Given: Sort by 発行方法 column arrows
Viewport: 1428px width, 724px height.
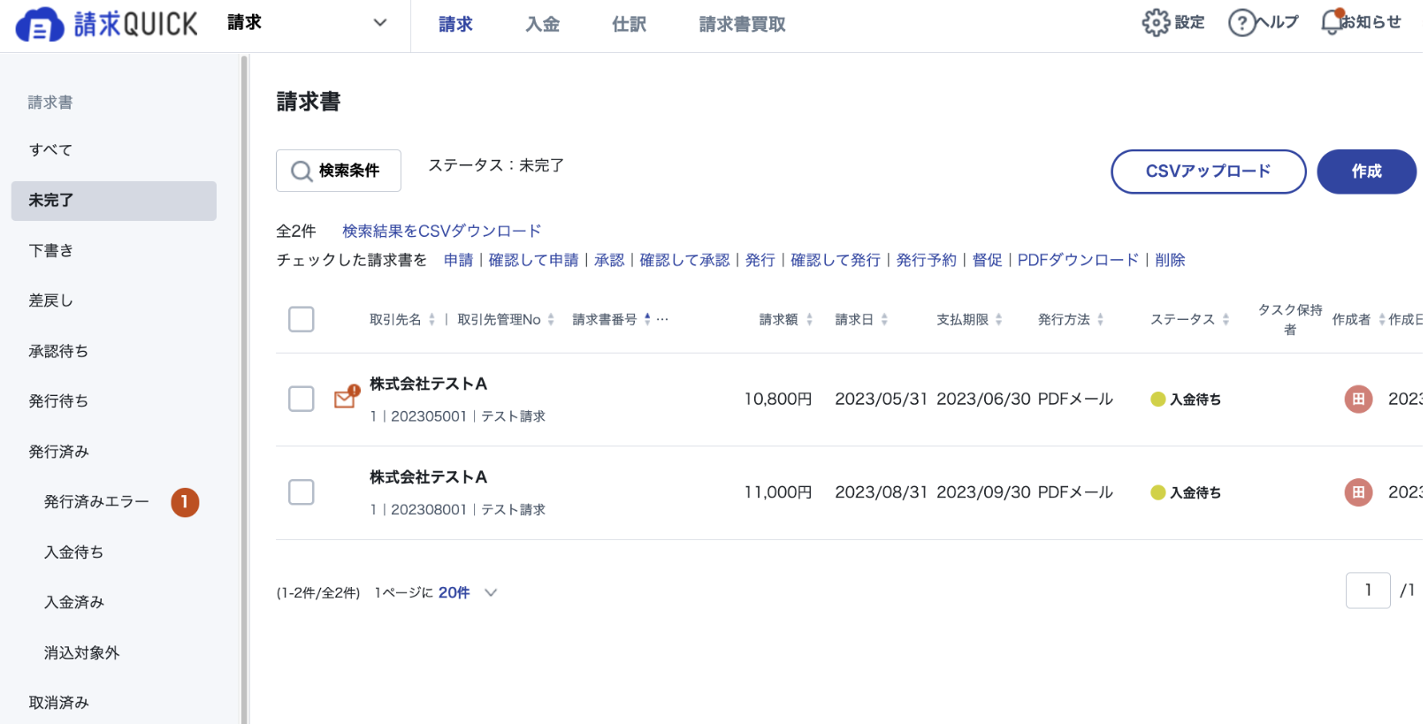Looking at the screenshot, I should pos(1100,319).
